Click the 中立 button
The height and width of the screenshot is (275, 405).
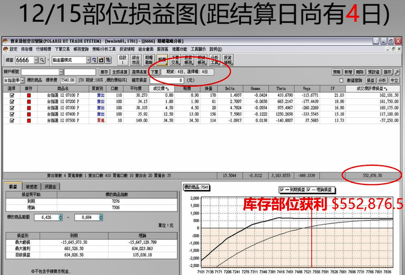coord(394,80)
